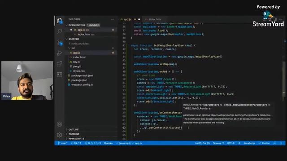Open the sixth activity bar panel icon
This screenshot has height=161, width=287.
click(60, 75)
